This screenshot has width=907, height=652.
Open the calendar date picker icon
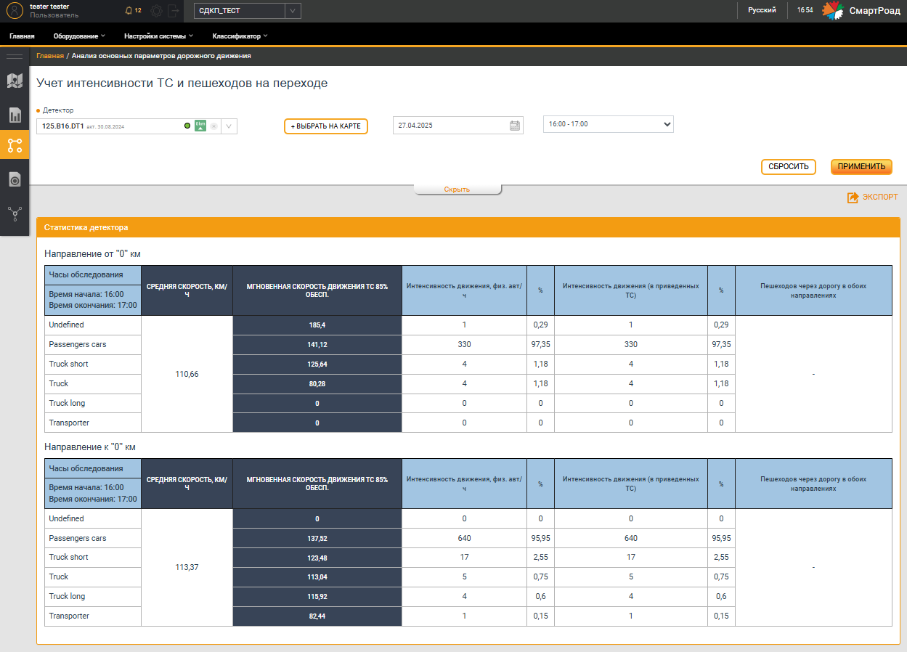(x=515, y=126)
